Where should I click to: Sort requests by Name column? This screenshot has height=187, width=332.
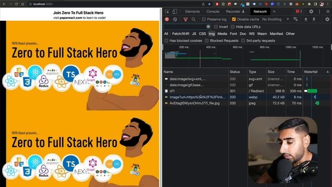point(196,72)
